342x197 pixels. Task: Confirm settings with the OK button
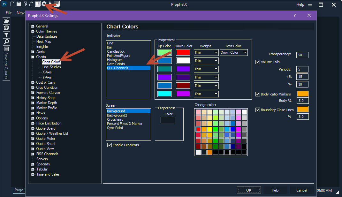point(249,190)
